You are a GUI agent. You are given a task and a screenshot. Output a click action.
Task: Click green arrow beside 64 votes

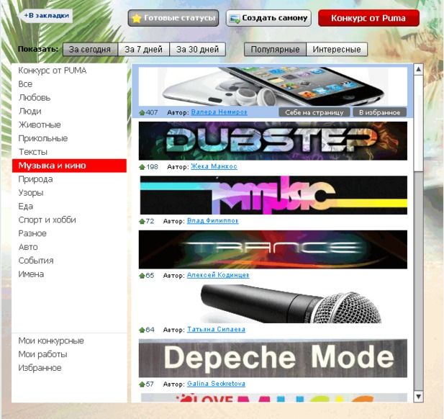click(142, 330)
